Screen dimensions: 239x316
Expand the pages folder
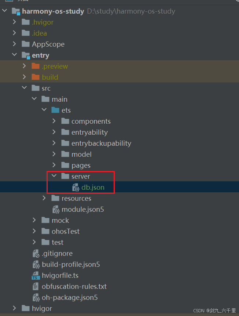[54, 165]
